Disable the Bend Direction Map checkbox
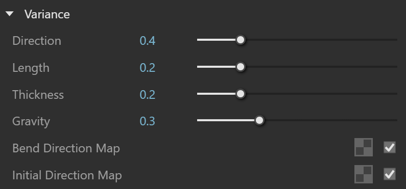406x189 pixels. click(x=390, y=147)
